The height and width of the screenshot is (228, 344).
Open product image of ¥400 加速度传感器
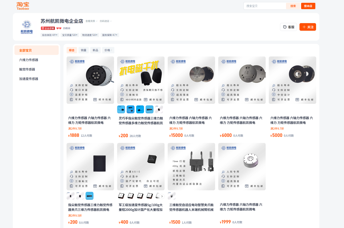coord(141,167)
